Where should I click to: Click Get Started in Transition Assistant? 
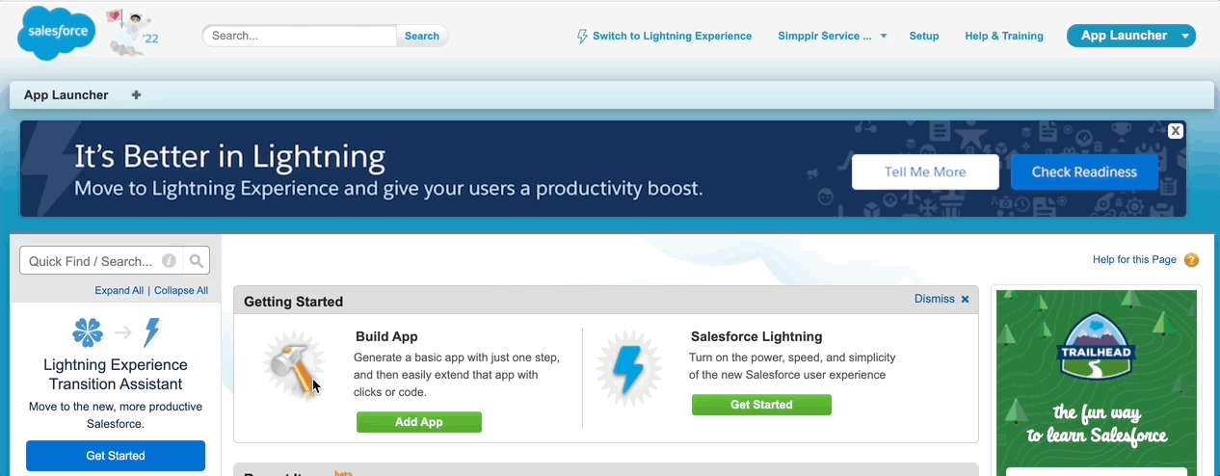pyautogui.click(x=116, y=456)
